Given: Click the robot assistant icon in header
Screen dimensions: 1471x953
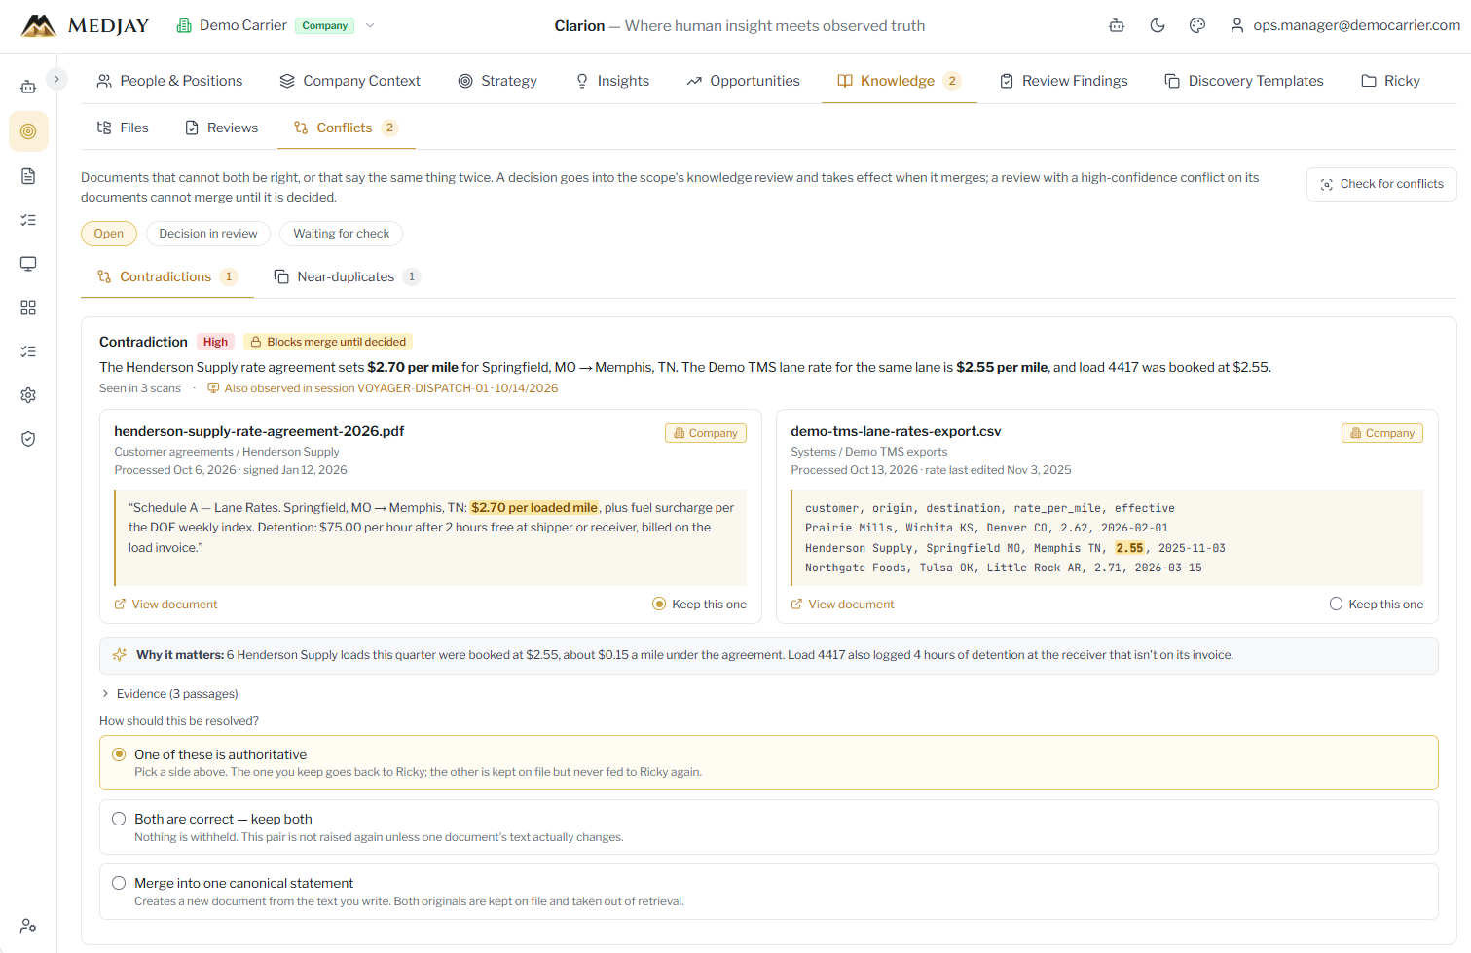Looking at the screenshot, I should point(1117,25).
